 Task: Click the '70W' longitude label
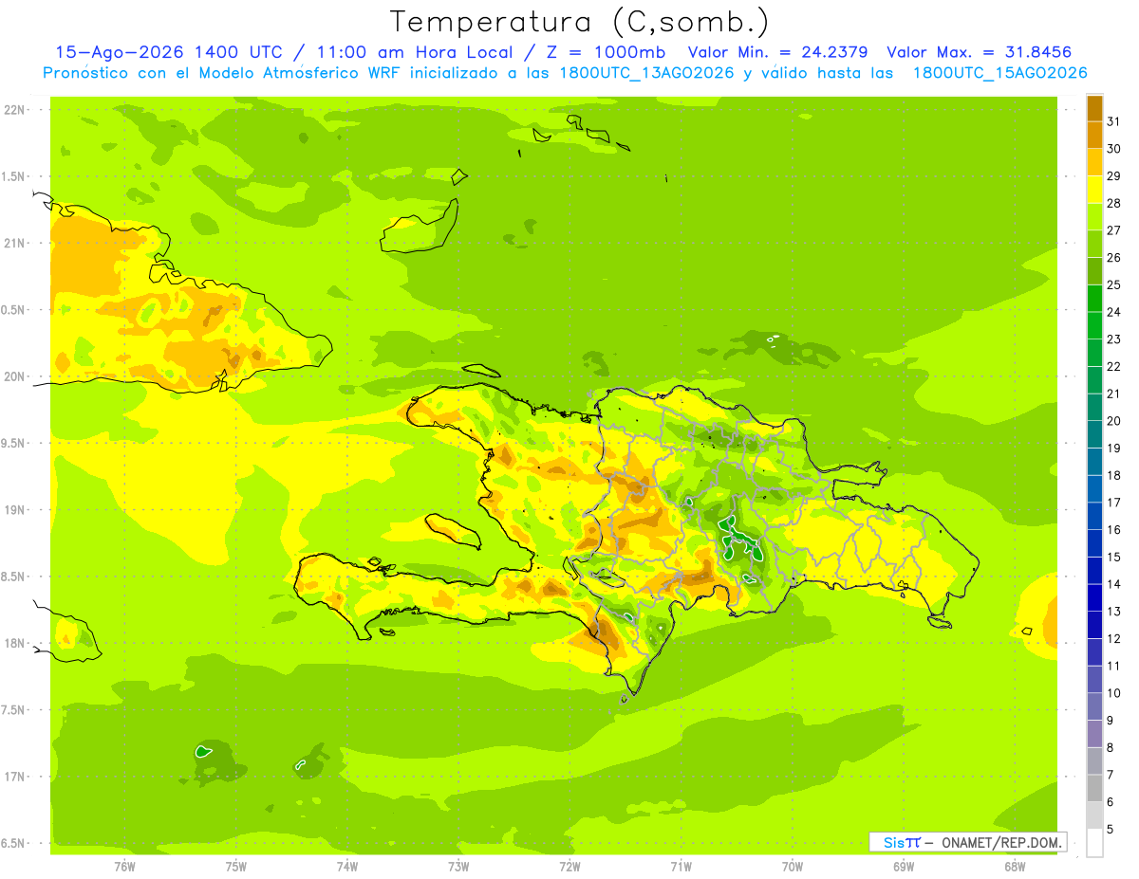[793, 867]
